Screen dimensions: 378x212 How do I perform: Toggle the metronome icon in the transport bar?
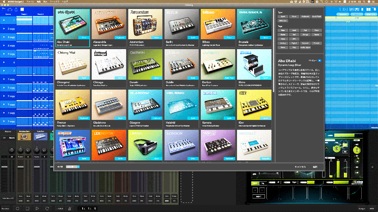click(70, 208)
